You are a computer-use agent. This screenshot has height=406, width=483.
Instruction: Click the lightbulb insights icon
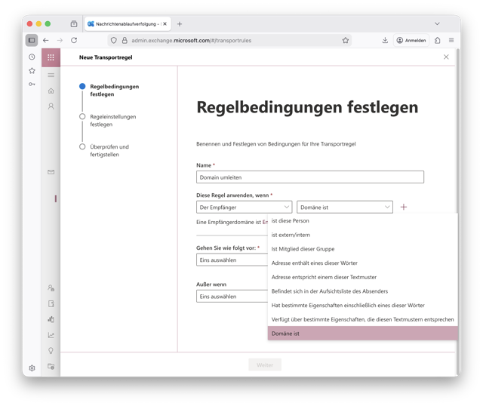point(51,351)
